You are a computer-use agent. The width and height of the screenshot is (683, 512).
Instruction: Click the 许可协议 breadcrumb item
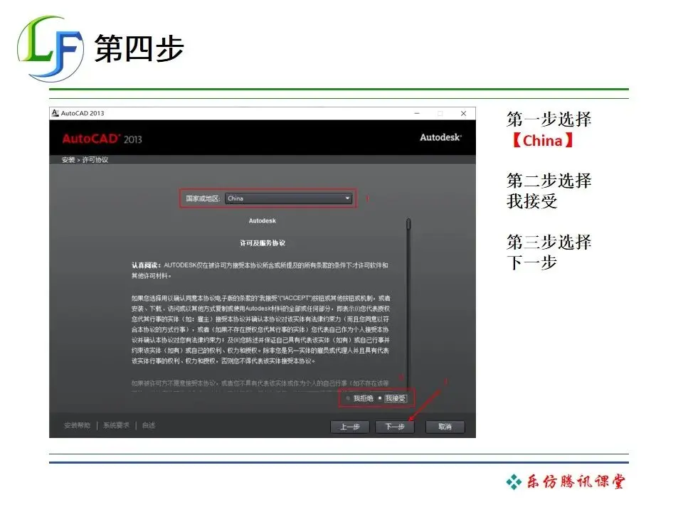pyautogui.click(x=95, y=160)
